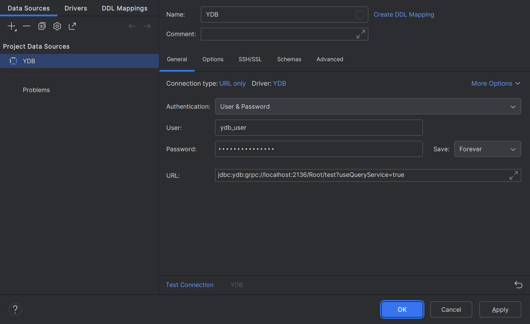
Task: Click the make global export icon
Action: coord(72,26)
